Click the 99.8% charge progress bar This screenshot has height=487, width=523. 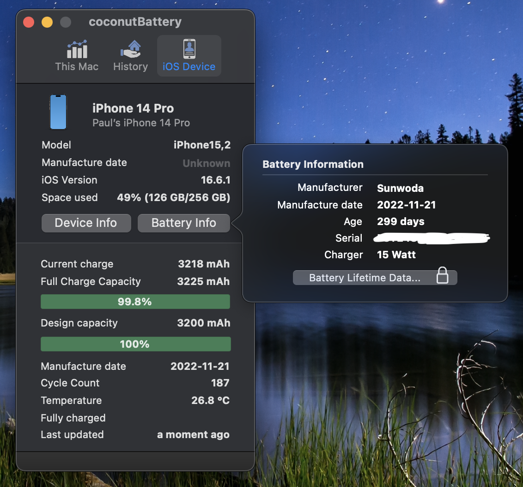135,302
